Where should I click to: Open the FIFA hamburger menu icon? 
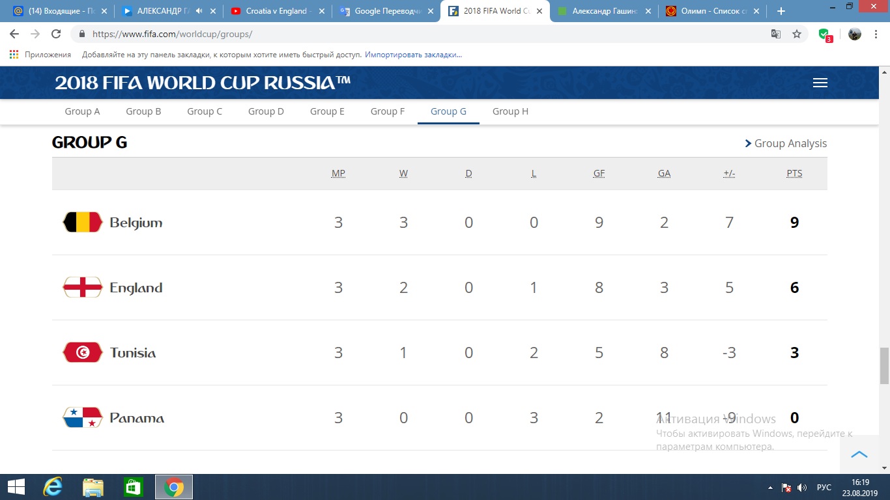pyautogui.click(x=820, y=83)
